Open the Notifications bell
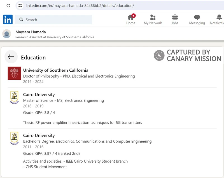The width and height of the screenshot is (224, 178). coord(217,19)
